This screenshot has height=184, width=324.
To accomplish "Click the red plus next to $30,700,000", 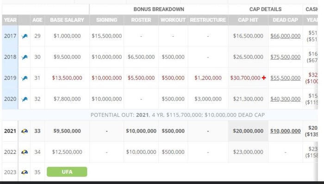I will pos(264,78).
